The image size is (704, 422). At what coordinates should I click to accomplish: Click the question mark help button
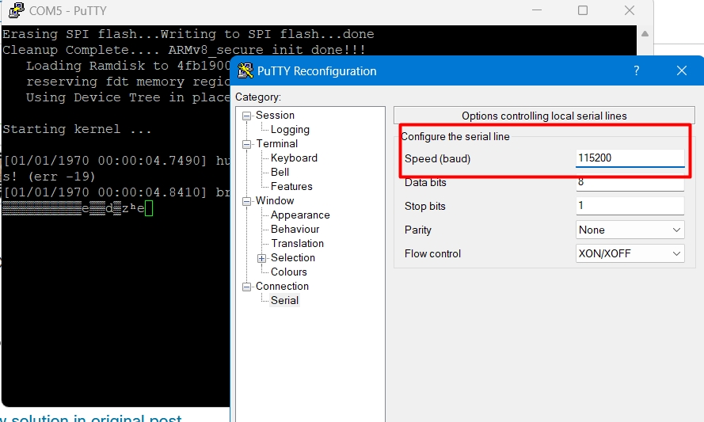pos(636,70)
